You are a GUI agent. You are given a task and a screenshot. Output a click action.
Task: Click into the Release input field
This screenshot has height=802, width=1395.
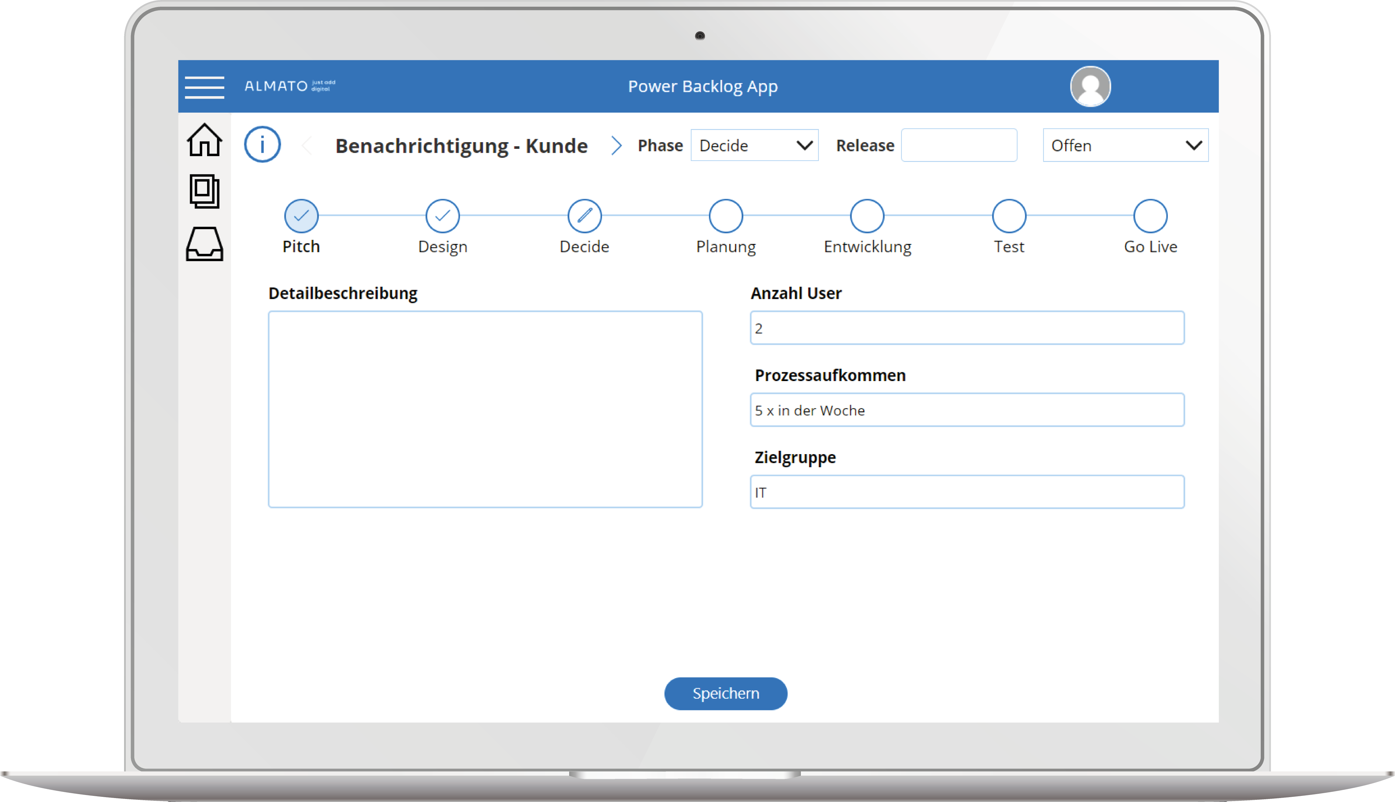click(x=959, y=145)
